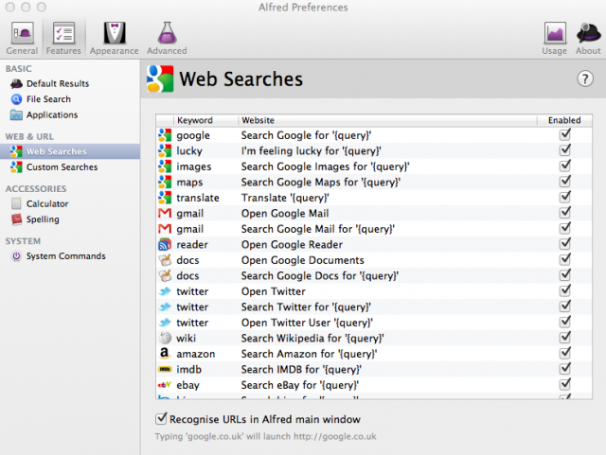Click the Gmail icon for Search Google Mail
The height and width of the screenshot is (455, 606).
tap(165, 229)
